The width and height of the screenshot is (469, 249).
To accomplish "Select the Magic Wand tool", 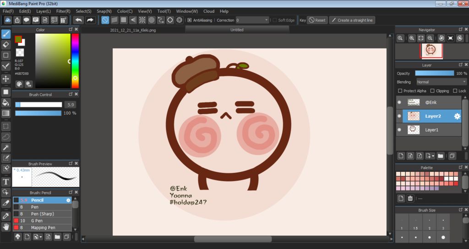I will [x=5, y=147].
